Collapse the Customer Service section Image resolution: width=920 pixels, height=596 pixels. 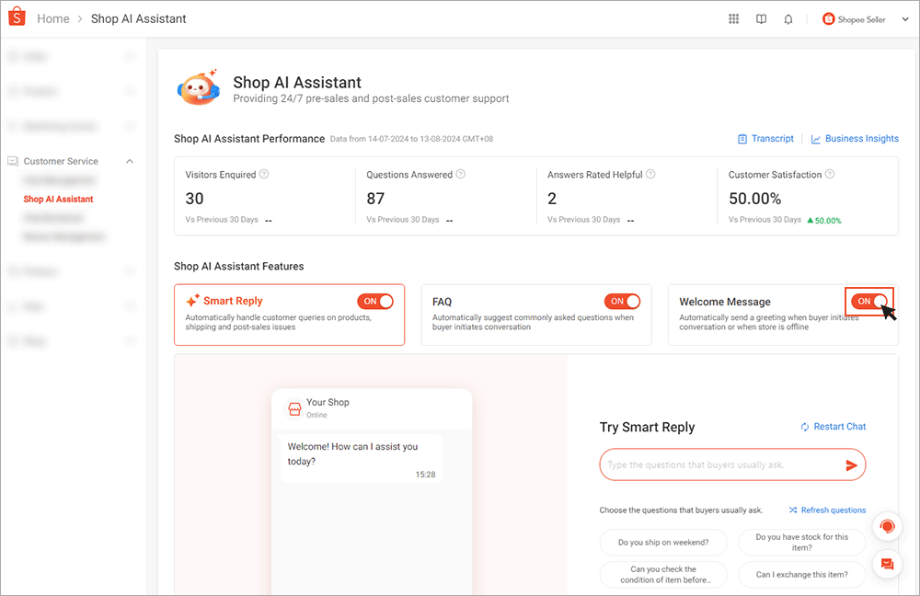coord(129,160)
